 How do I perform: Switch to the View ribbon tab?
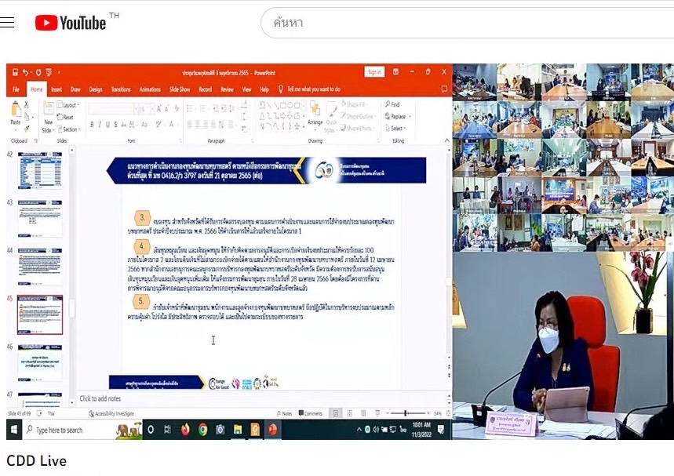pos(246,89)
